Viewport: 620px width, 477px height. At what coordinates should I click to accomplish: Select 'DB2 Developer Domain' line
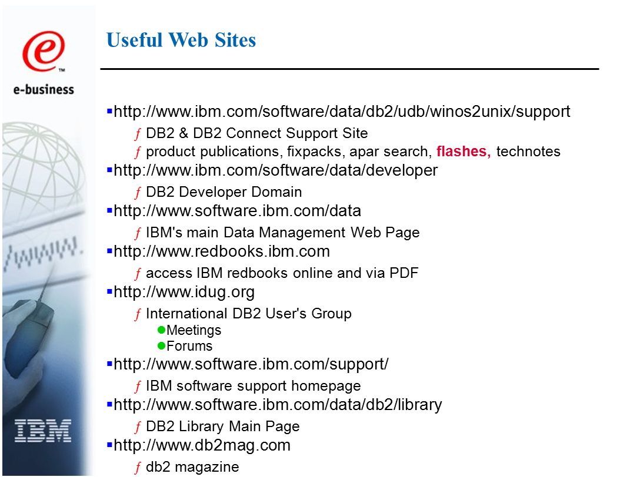point(224,192)
